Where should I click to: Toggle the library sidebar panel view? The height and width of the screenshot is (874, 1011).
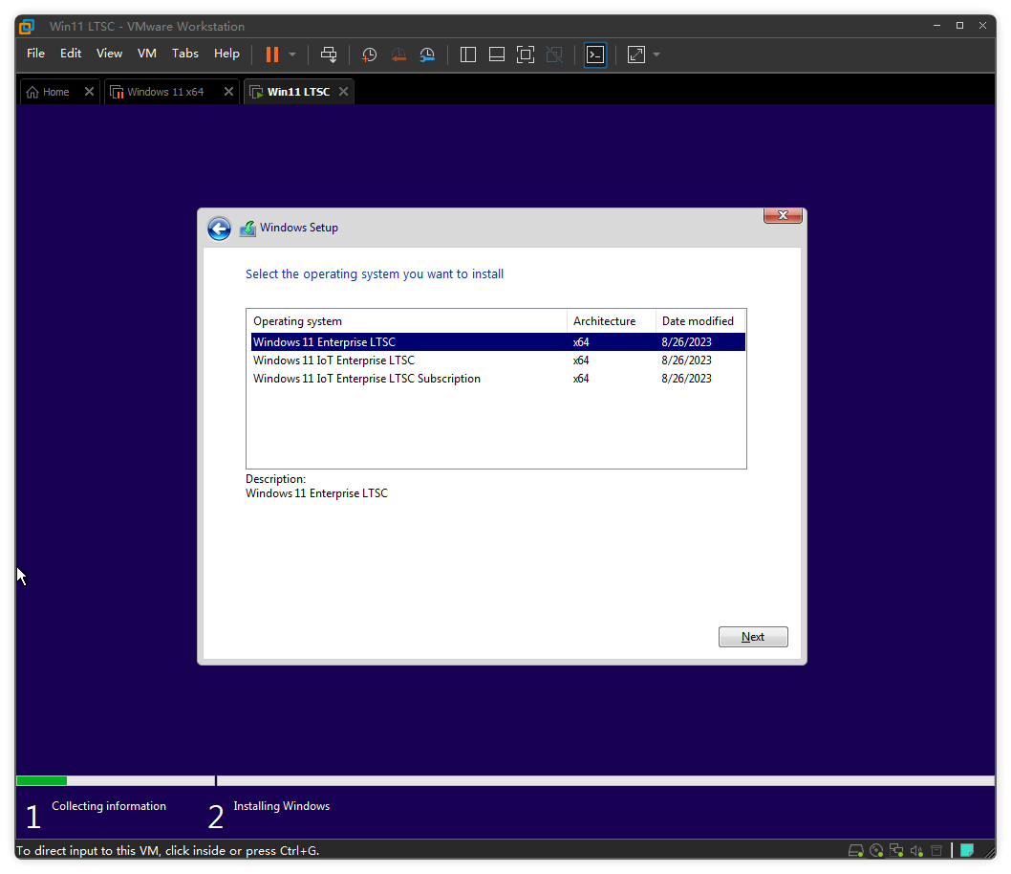point(468,55)
